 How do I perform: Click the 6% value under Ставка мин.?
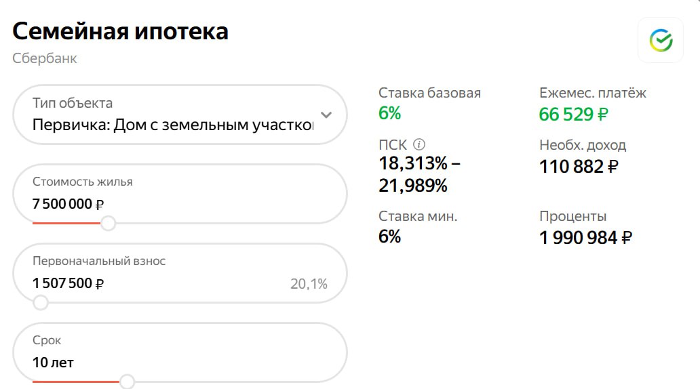[x=390, y=237]
